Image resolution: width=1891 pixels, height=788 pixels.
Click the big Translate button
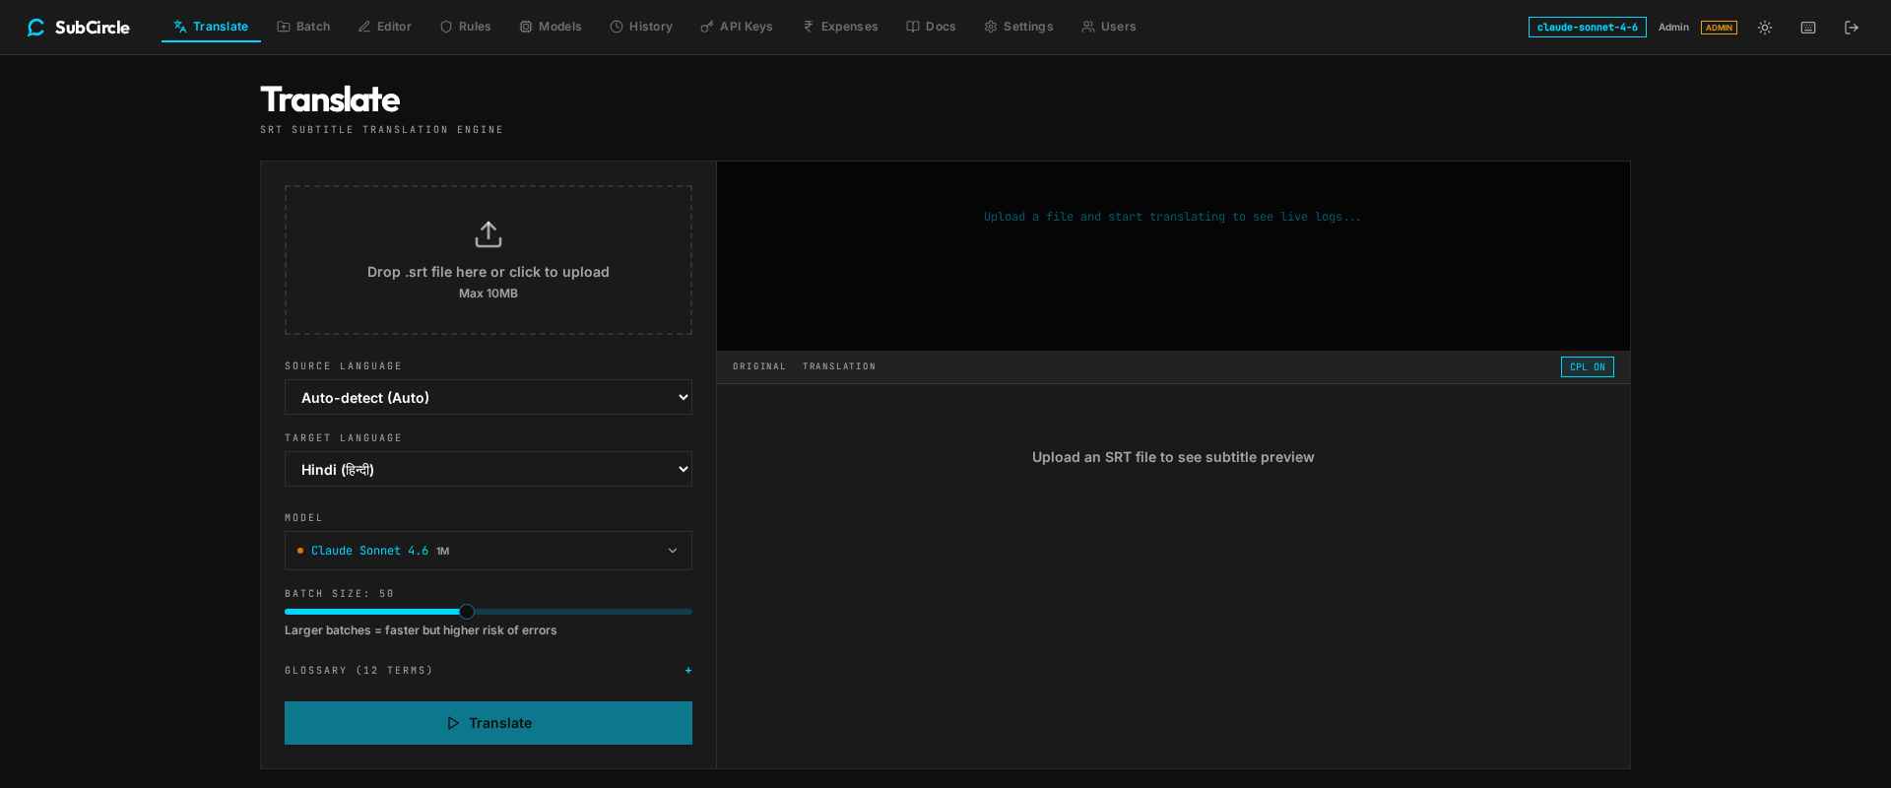click(489, 723)
